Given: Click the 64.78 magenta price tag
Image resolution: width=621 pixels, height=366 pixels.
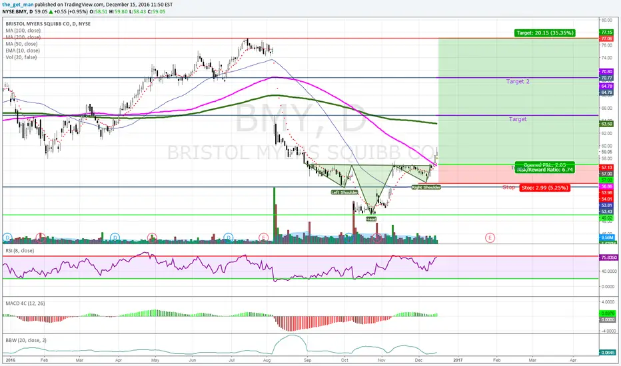Looking at the screenshot, I should point(607,86).
